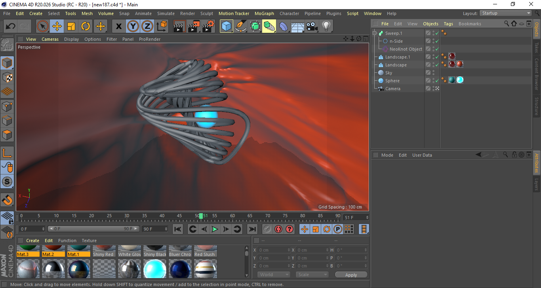Switch to Points mode
Image resolution: width=541 pixels, height=288 pixels.
[7, 106]
